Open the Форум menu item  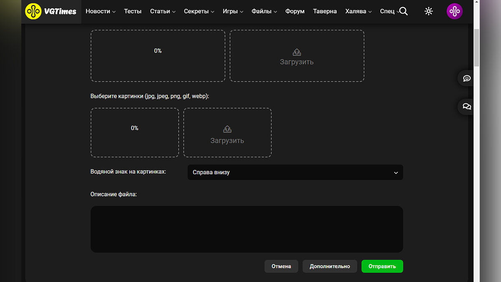(295, 11)
